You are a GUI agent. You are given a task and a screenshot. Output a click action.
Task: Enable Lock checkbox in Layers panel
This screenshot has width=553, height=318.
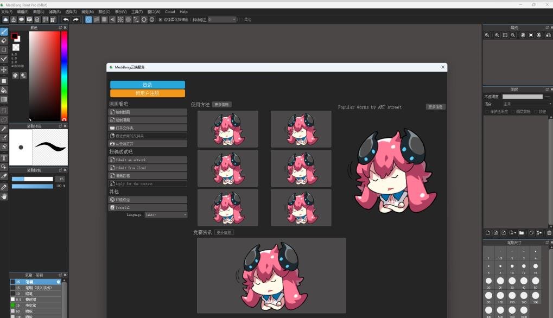point(536,112)
